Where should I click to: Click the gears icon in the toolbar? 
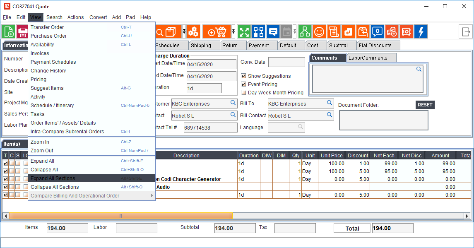click(x=193, y=32)
